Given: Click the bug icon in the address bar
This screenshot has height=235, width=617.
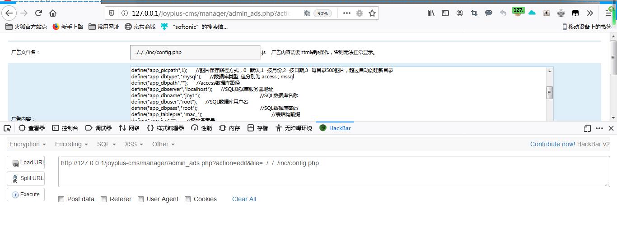Looking at the screenshot, I should coord(360,13).
